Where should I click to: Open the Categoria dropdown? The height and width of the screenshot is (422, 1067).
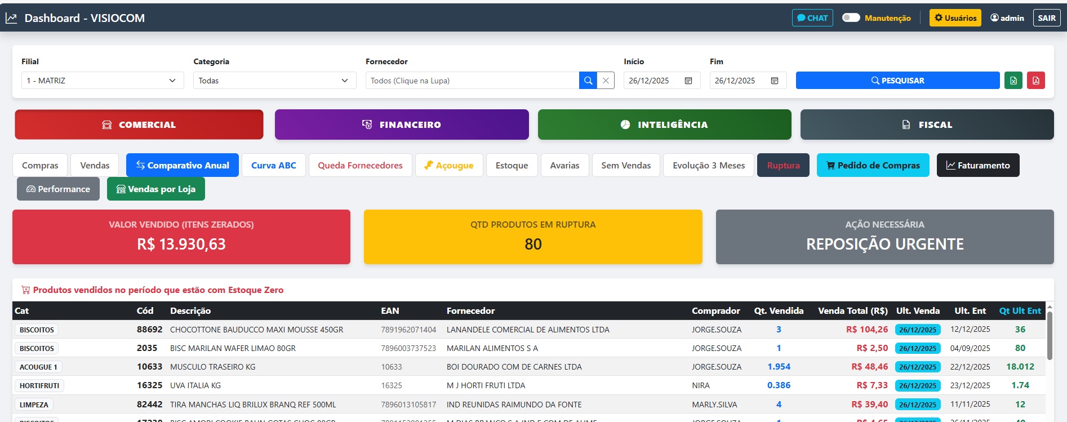pos(274,81)
